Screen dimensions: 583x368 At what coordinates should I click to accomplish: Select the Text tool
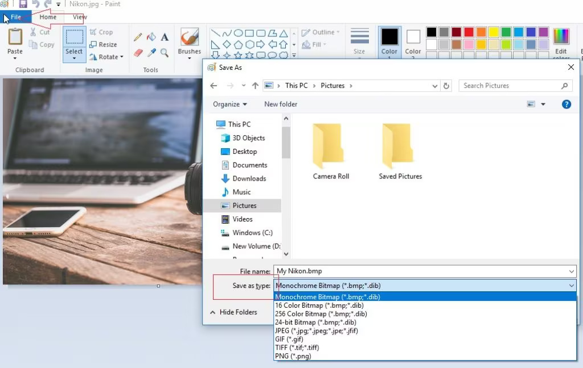click(165, 37)
